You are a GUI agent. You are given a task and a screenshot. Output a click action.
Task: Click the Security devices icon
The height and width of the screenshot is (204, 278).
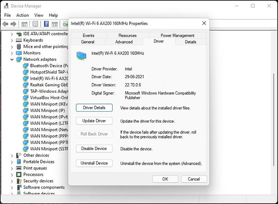(x=19, y=181)
